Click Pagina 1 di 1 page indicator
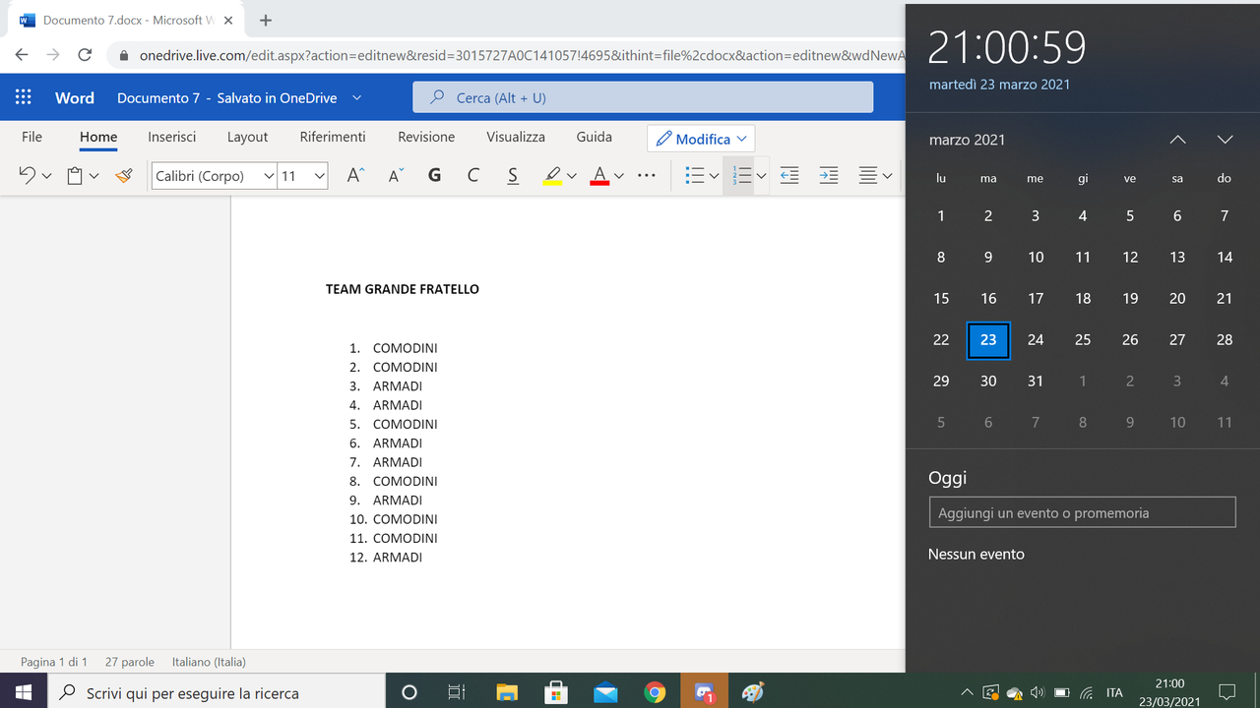This screenshot has height=708, width=1260. (x=54, y=662)
